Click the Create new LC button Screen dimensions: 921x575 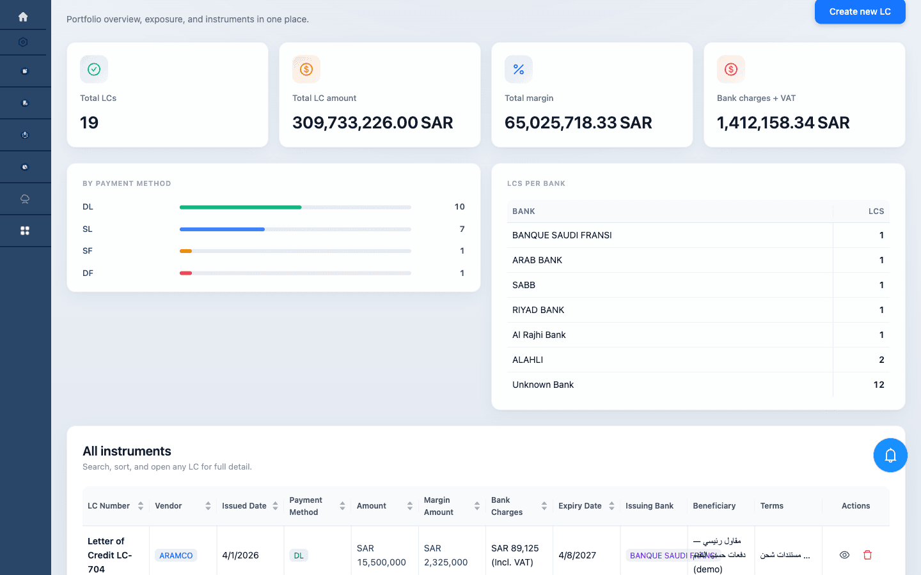point(860,11)
